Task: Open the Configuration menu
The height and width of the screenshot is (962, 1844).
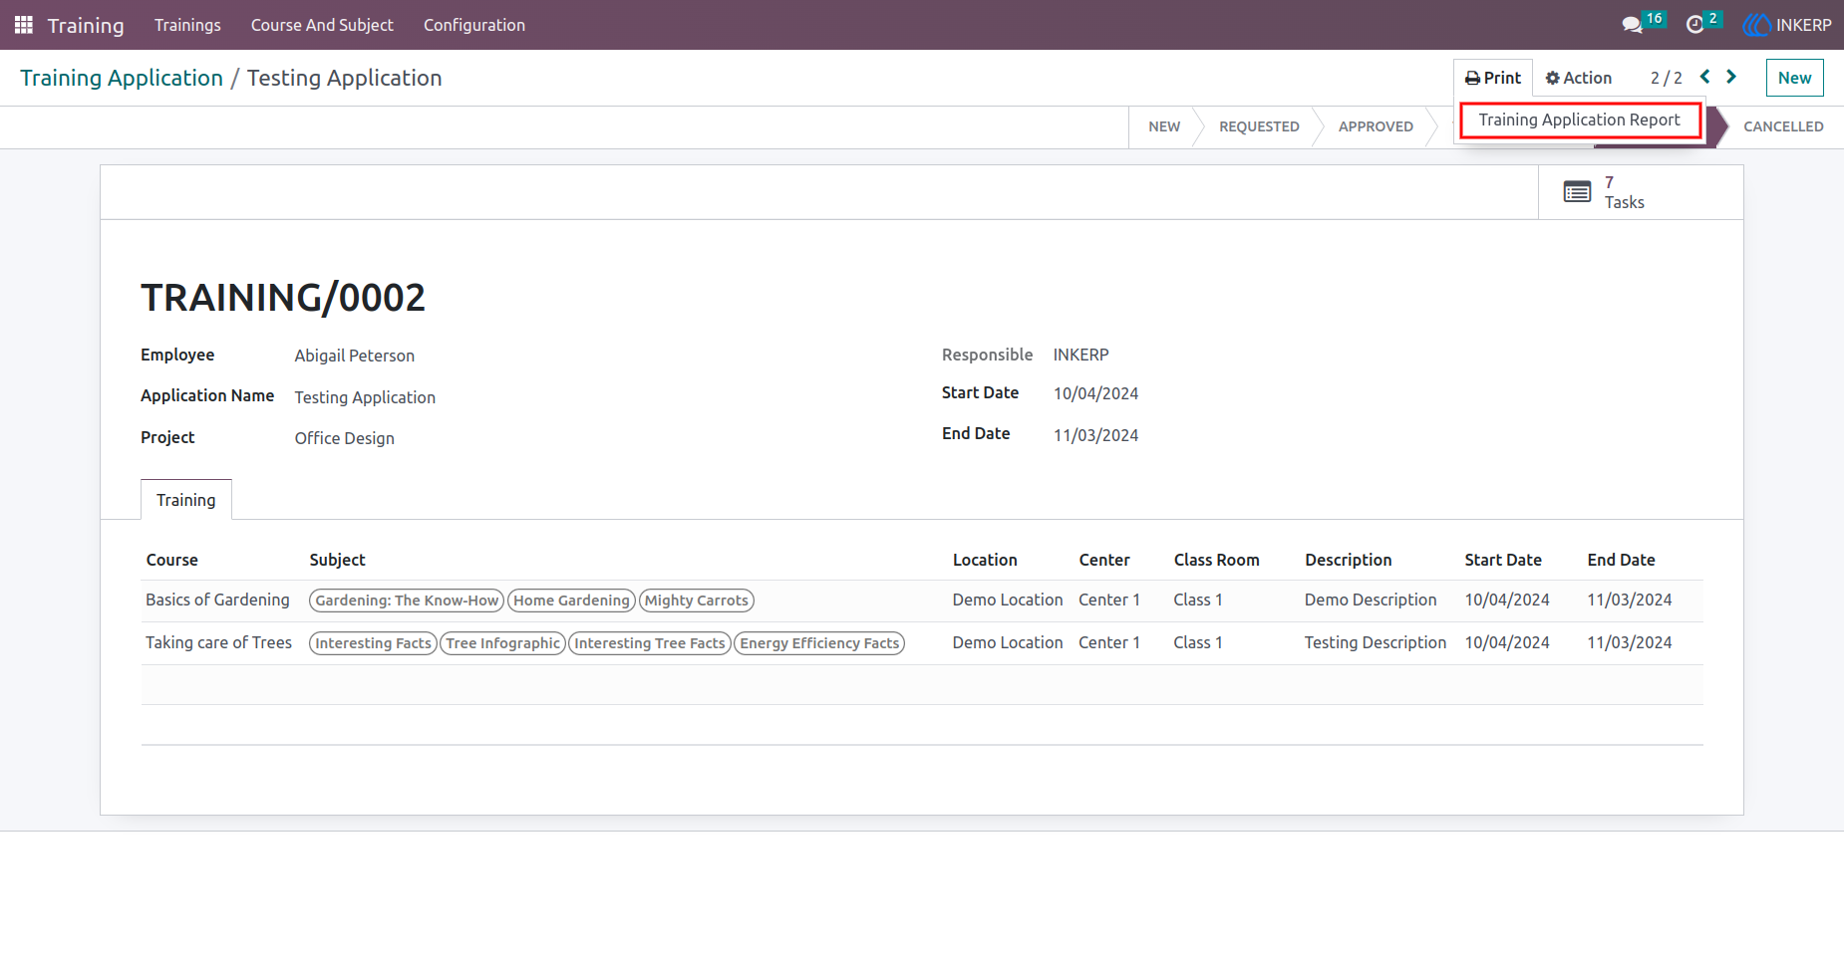Action: tap(474, 25)
